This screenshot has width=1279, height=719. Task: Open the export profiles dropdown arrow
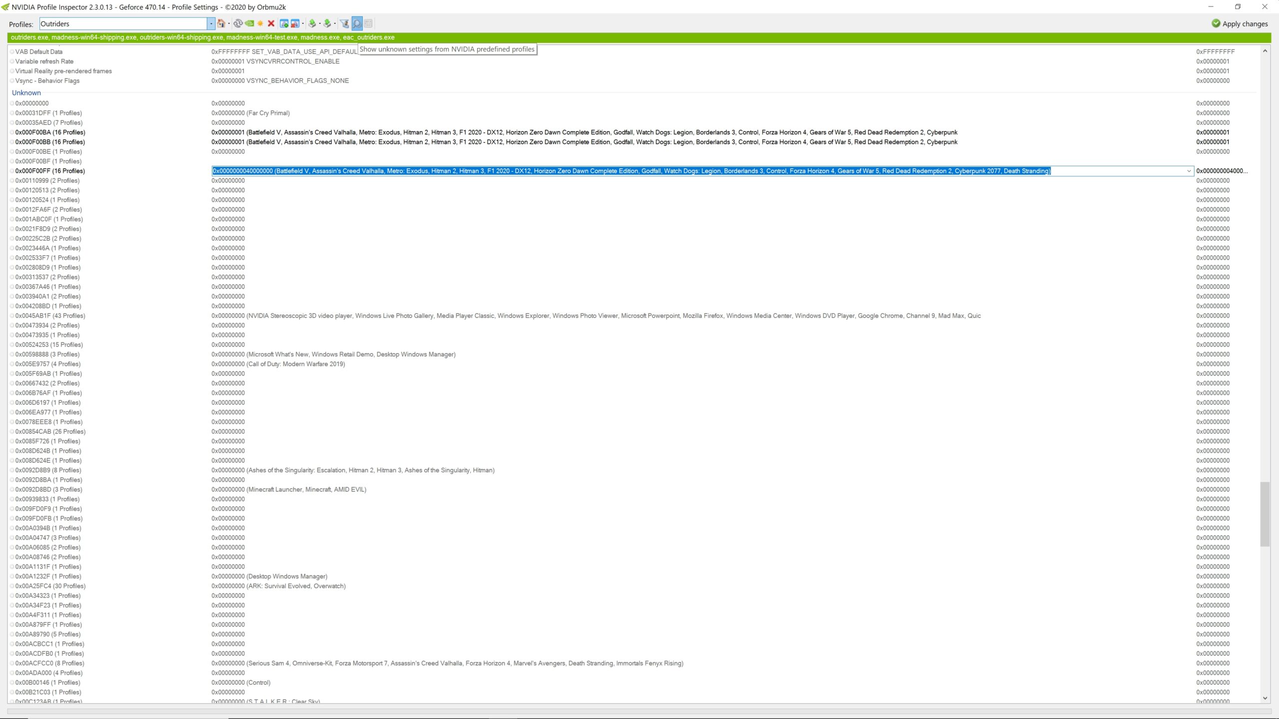pyautogui.click(x=320, y=23)
